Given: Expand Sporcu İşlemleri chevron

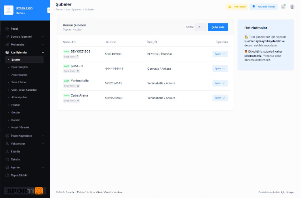Looking at the screenshot, I should [x=43, y=36].
